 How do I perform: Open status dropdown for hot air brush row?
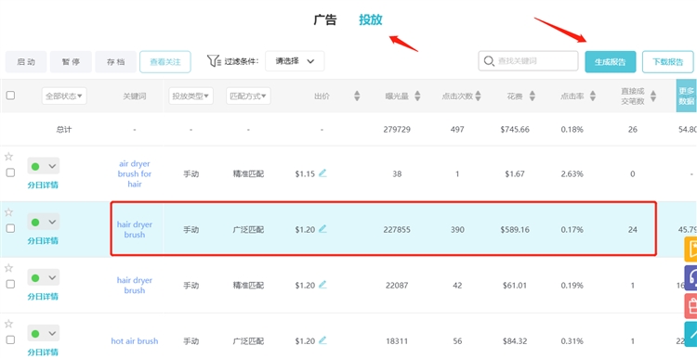coord(43,333)
